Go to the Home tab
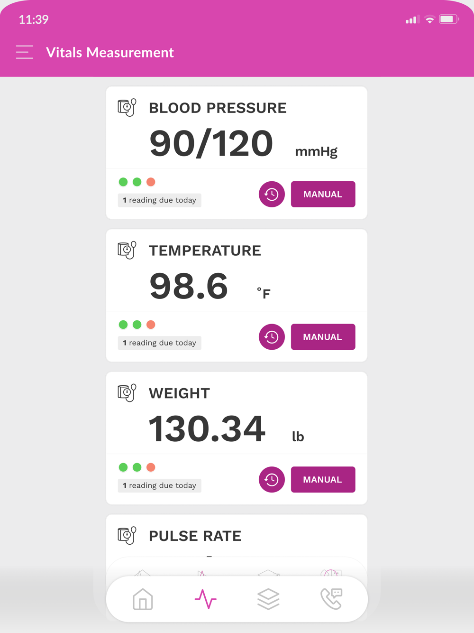The height and width of the screenshot is (633, 474). (x=143, y=599)
